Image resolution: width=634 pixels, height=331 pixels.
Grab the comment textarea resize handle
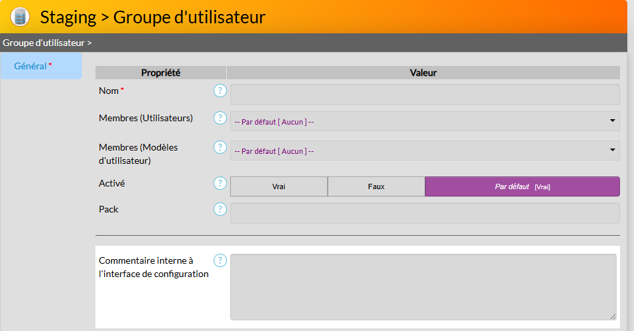click(613, 317)
